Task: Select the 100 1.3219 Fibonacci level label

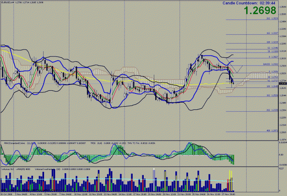Action: [272, 42]
